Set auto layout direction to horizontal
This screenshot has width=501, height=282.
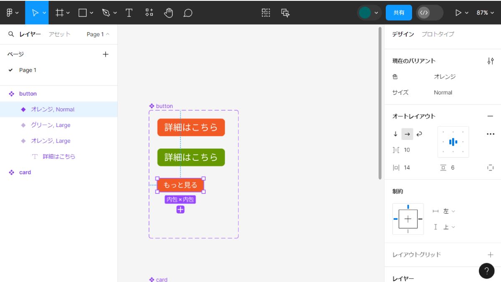(407, 134)
